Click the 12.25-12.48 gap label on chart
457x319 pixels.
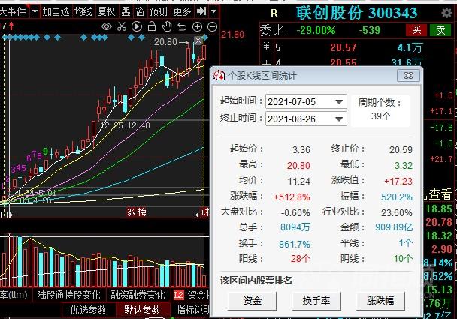point(125,125)
